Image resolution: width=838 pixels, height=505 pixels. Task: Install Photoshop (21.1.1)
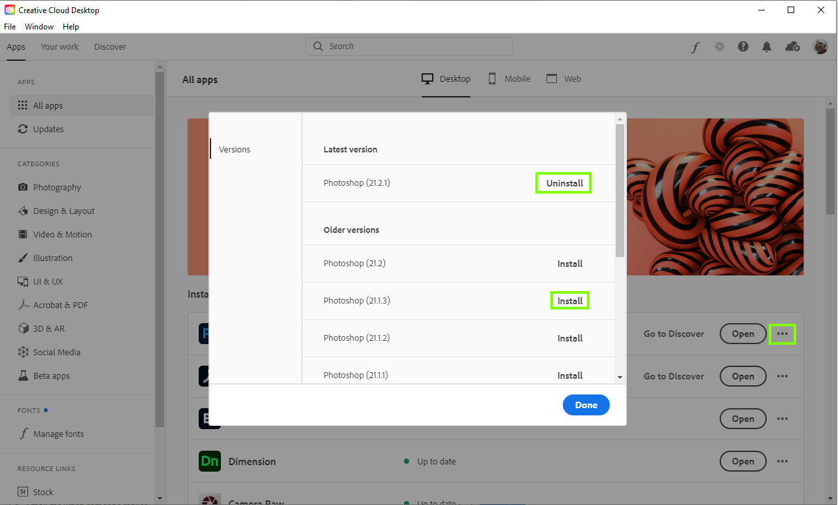(x=570, y=375)
